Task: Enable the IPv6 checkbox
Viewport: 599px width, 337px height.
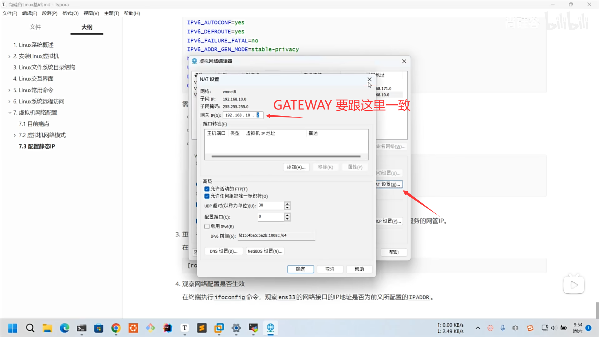Action: tap(207, 226)
